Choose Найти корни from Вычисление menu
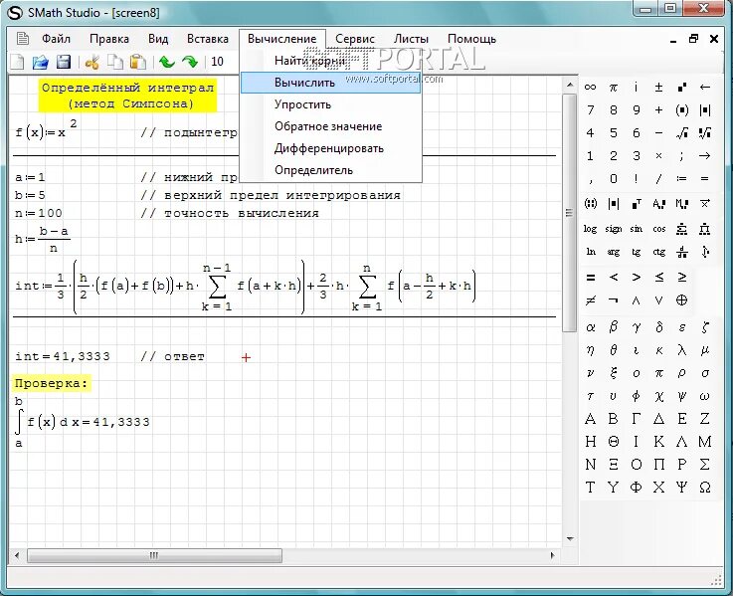This screenshot has width=733, height=596. [x=330, y=61]
